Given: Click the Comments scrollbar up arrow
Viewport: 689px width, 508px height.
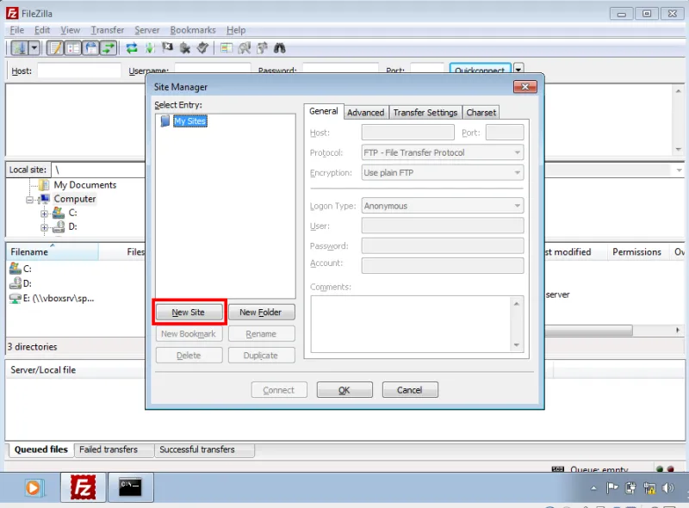Looking at the screenshot, I should (x=517, y=302).
